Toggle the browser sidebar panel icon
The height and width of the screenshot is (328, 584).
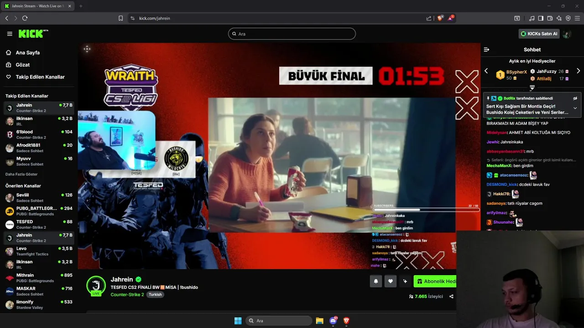[541, 18]
